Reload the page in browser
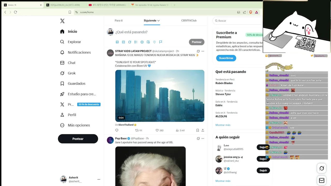Viewport: 331px width, 186px height. point(16,12)
